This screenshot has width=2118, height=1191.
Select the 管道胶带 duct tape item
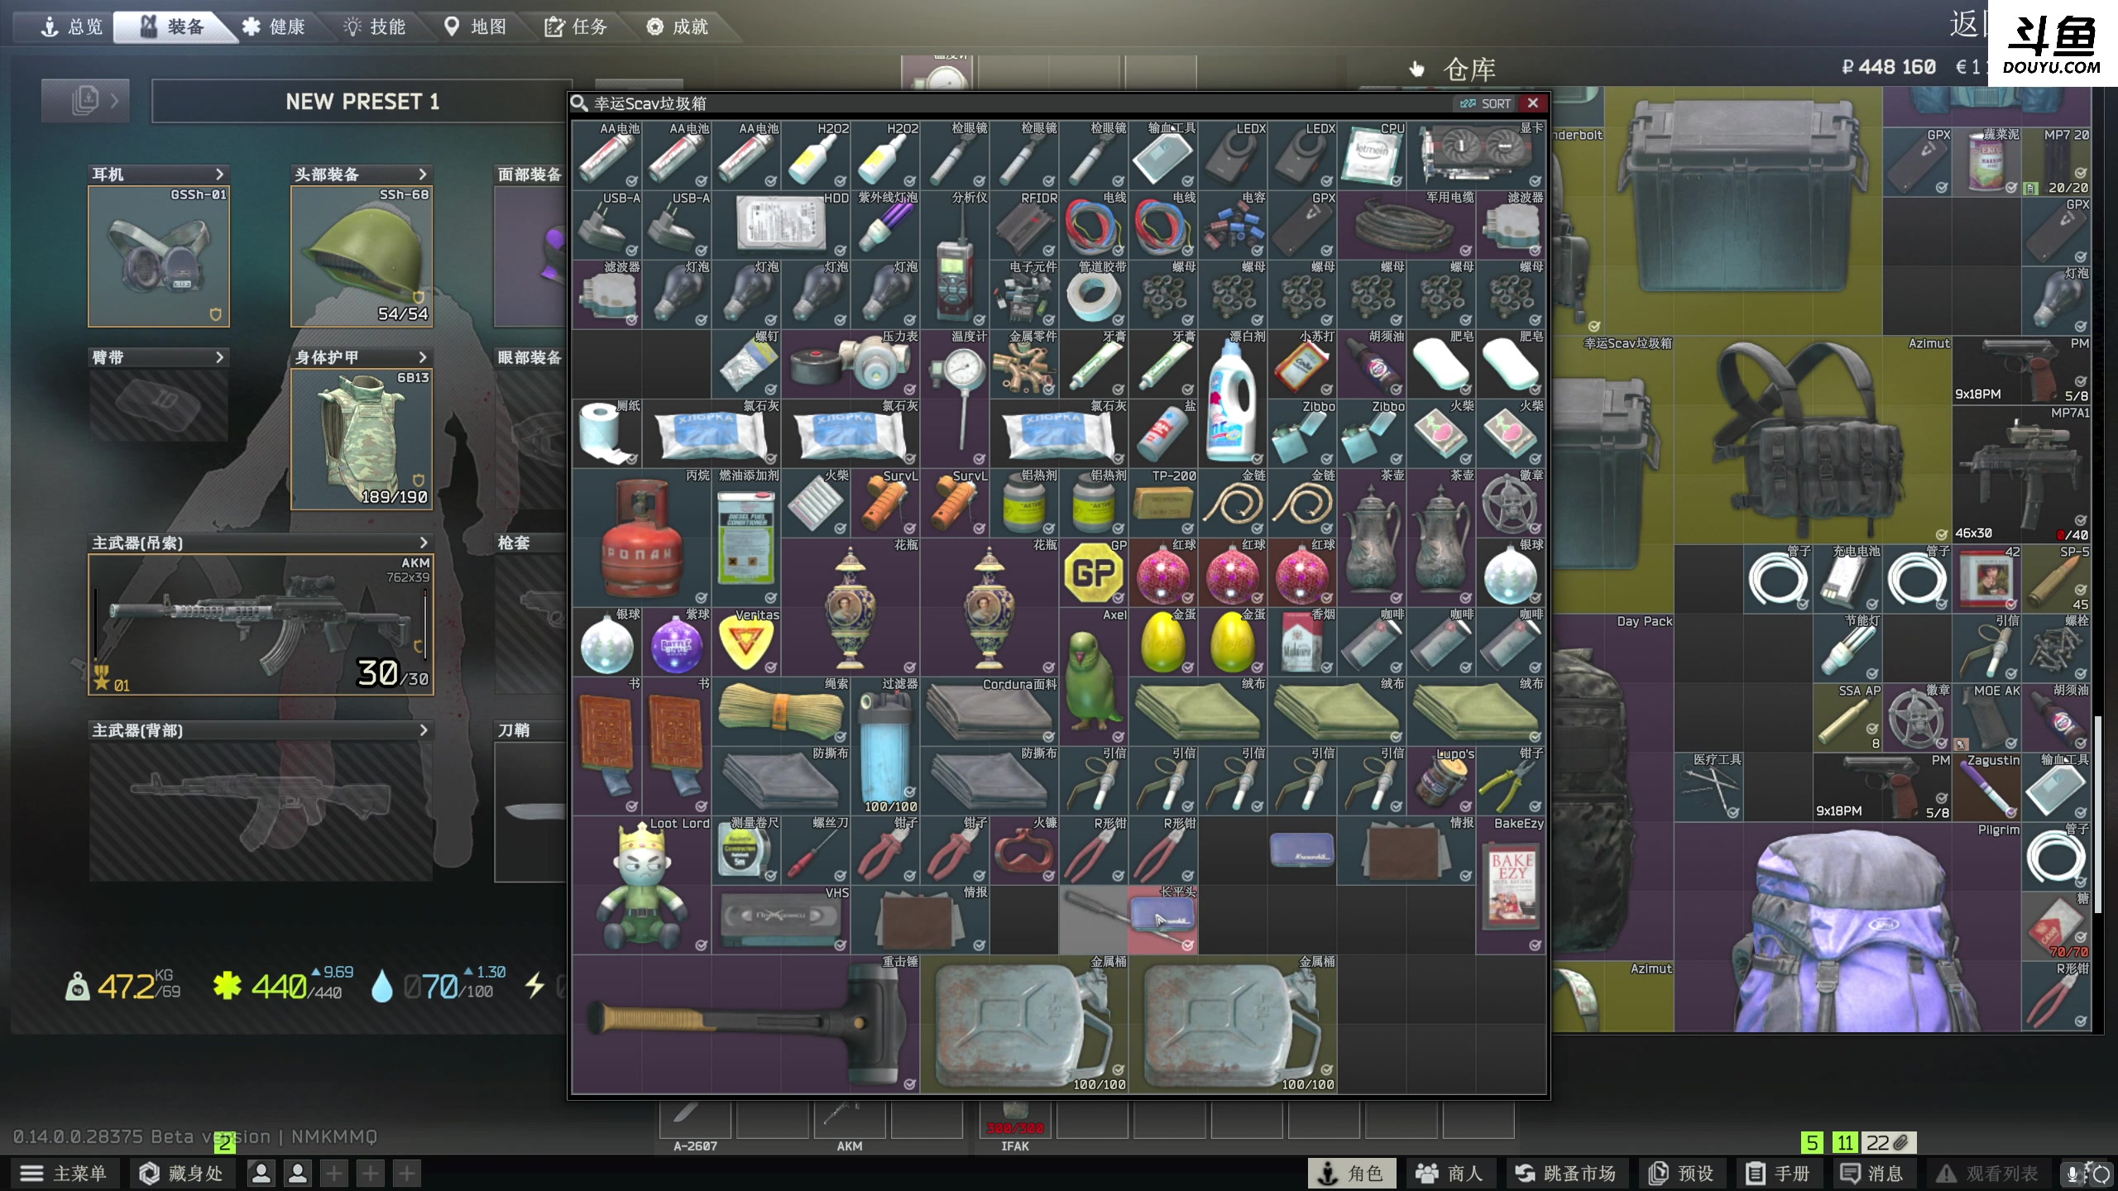pyautogui.click(x=1094, y=294)
